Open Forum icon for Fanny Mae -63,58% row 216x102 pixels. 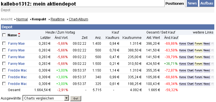tap(198, 50)
